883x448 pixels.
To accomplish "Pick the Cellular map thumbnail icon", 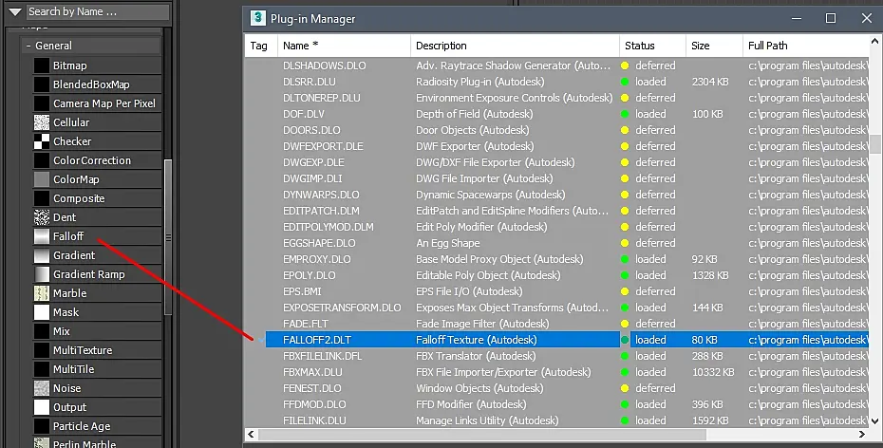I will coord(41,122).
